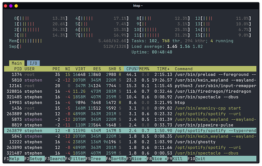Select kwin_wayland thread row PID 5843
Viewport: 262px width, 166px height.
pyautogui.click(x=130, y=136)
